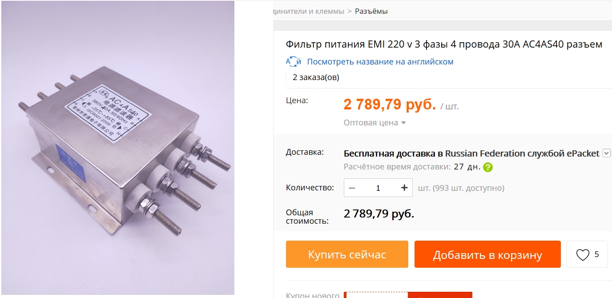Open the Разъёмы breadcrumb category
612x298 pixels.
(371, 11)
